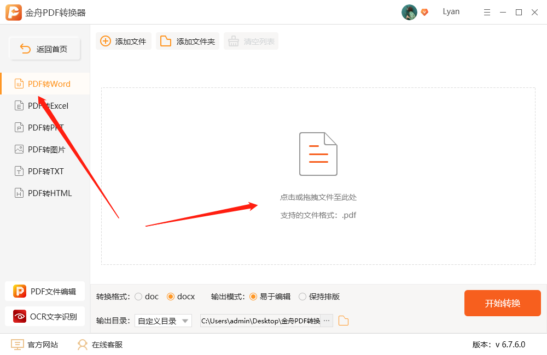Choose 保持排版 output mode
Screen dimensions: 547x355
(x=302, y=297)
